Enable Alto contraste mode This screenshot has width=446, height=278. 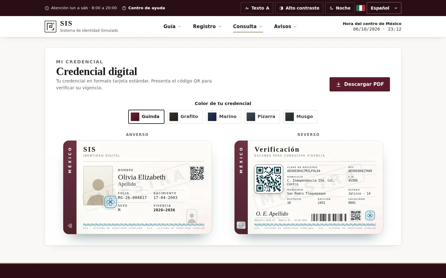(299, 8)
